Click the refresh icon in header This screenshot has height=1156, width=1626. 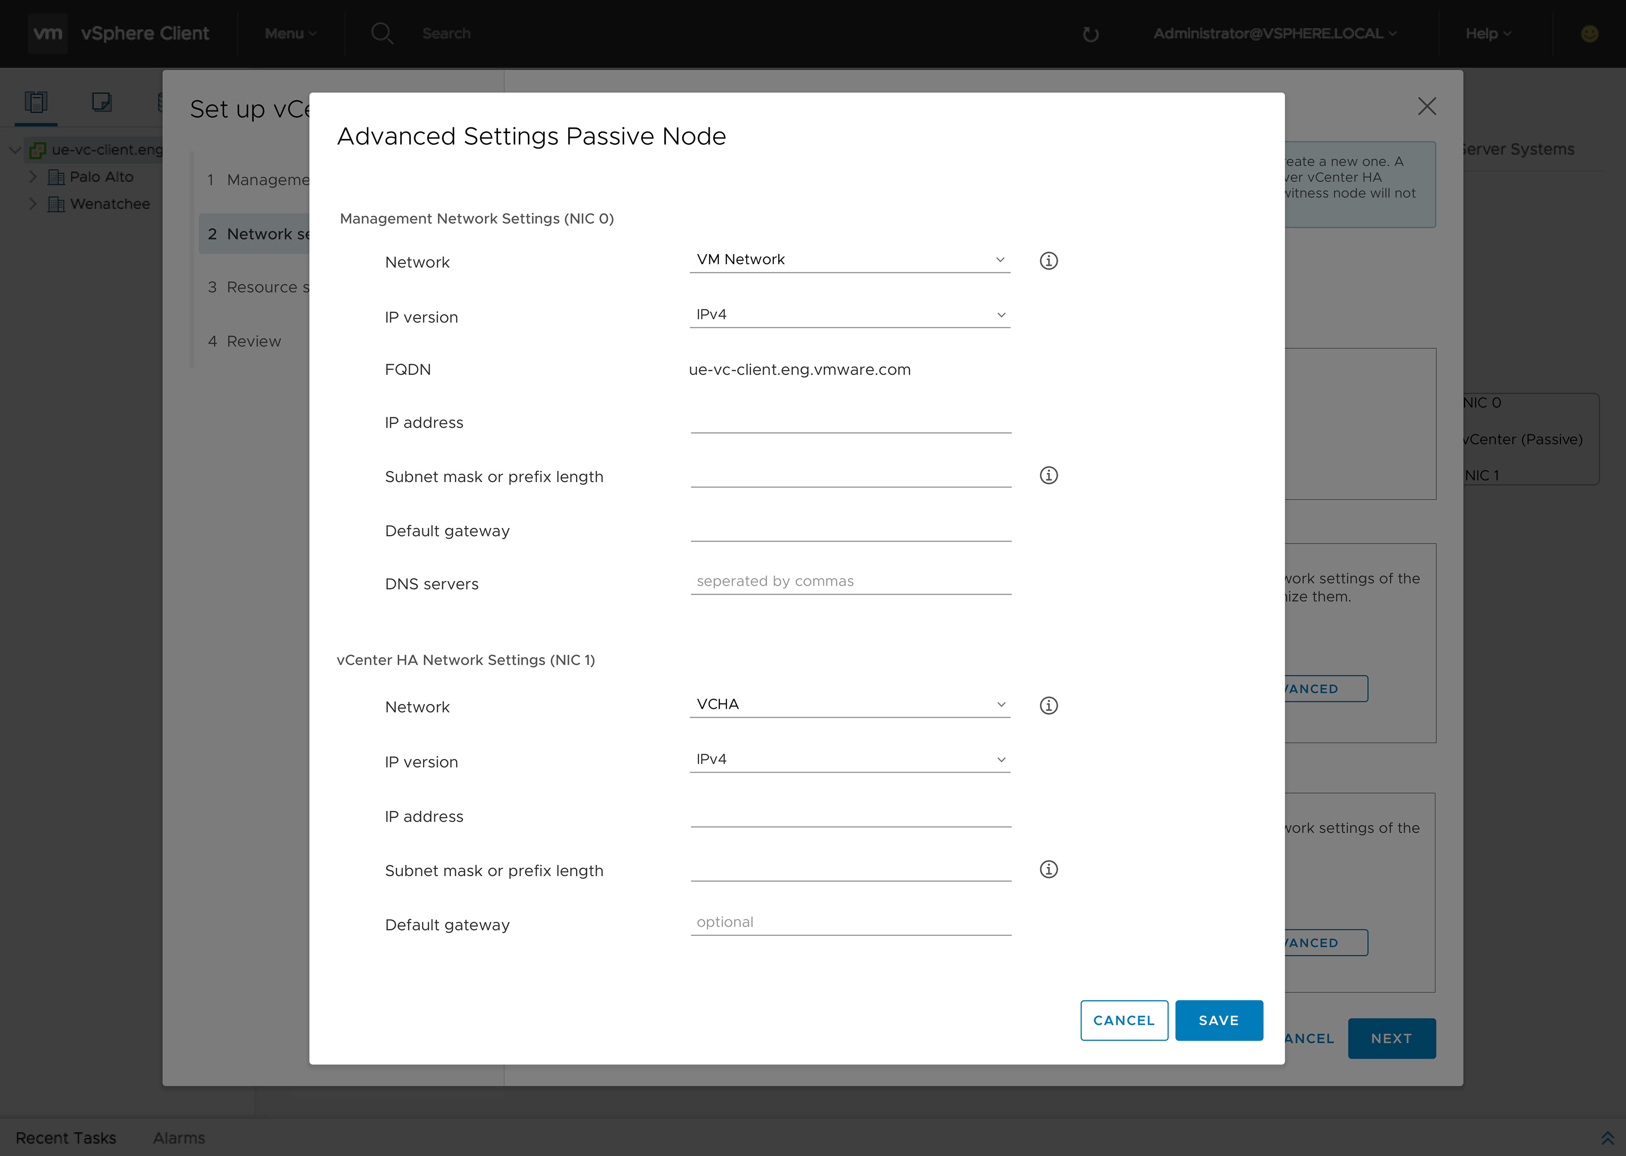(1090, 34)
